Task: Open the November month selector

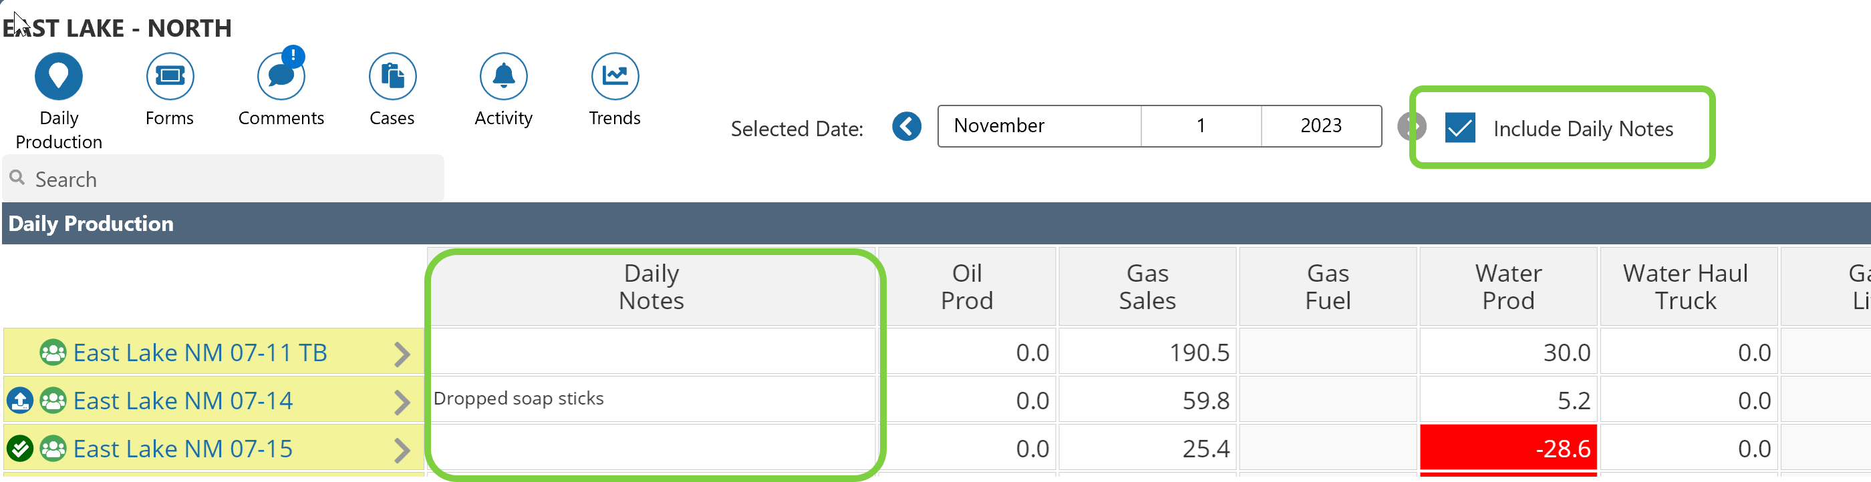Action: click(x=1038, y=126)
